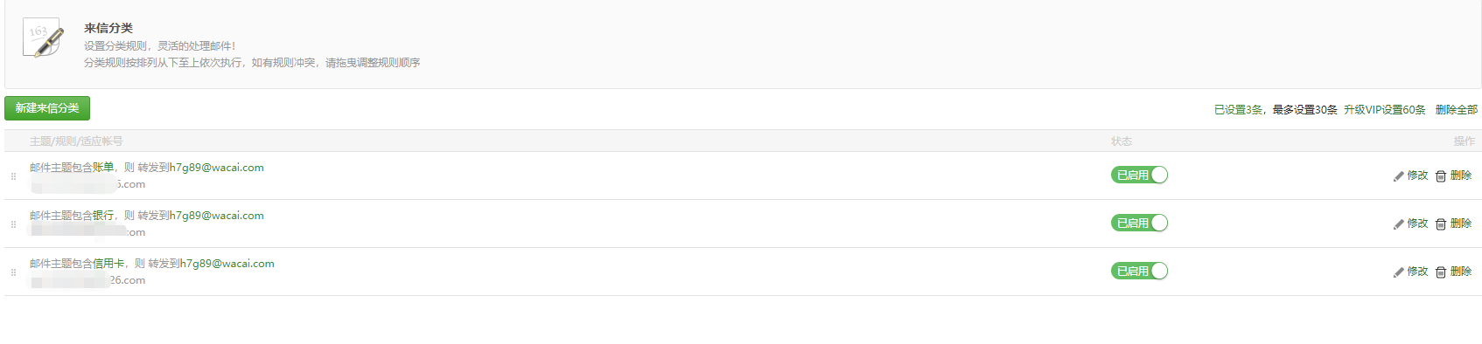Screen dimensions: 1482x344
Task: Click the trash icon for the 银行 rule
Action: [x=1441, y=224]
